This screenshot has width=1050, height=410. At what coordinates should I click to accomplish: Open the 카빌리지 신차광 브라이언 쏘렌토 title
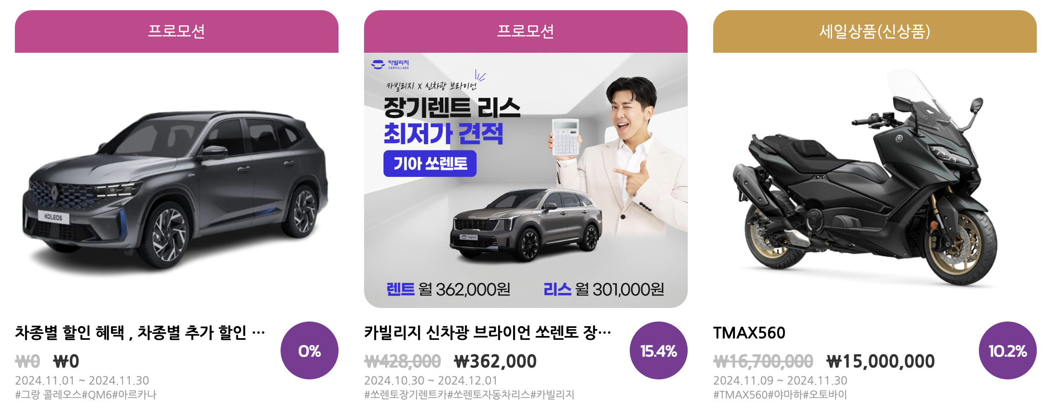(488, 333)
